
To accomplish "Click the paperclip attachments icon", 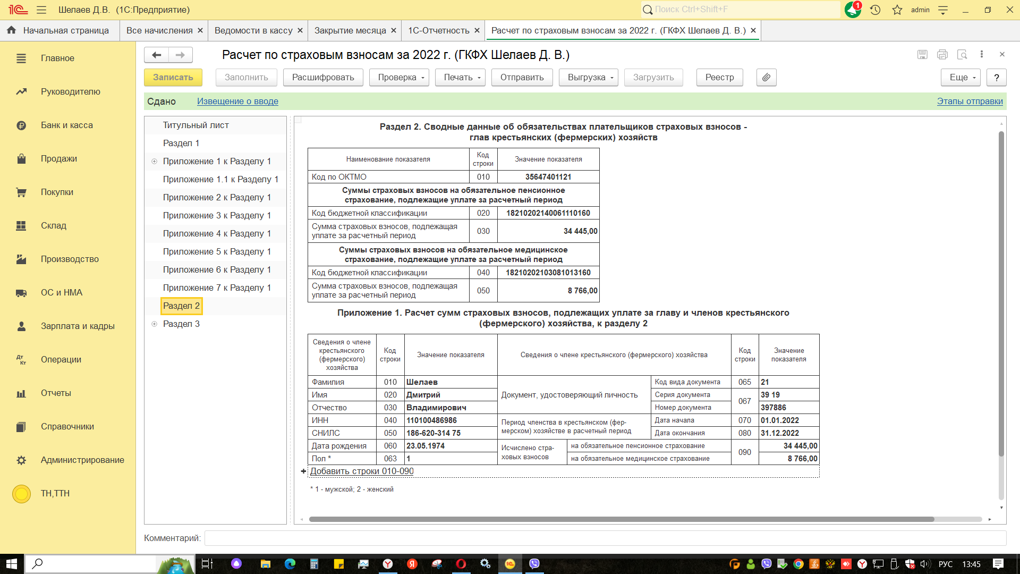I will (766, 77).
